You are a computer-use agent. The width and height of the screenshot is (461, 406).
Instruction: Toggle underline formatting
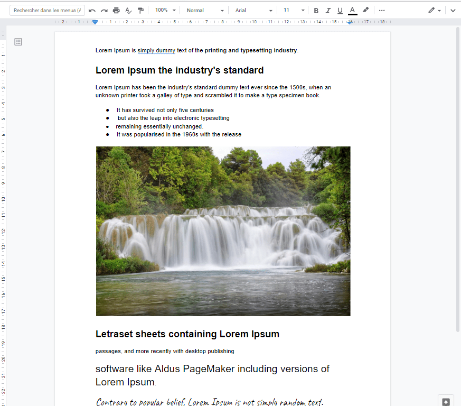(x=340, y=10)
